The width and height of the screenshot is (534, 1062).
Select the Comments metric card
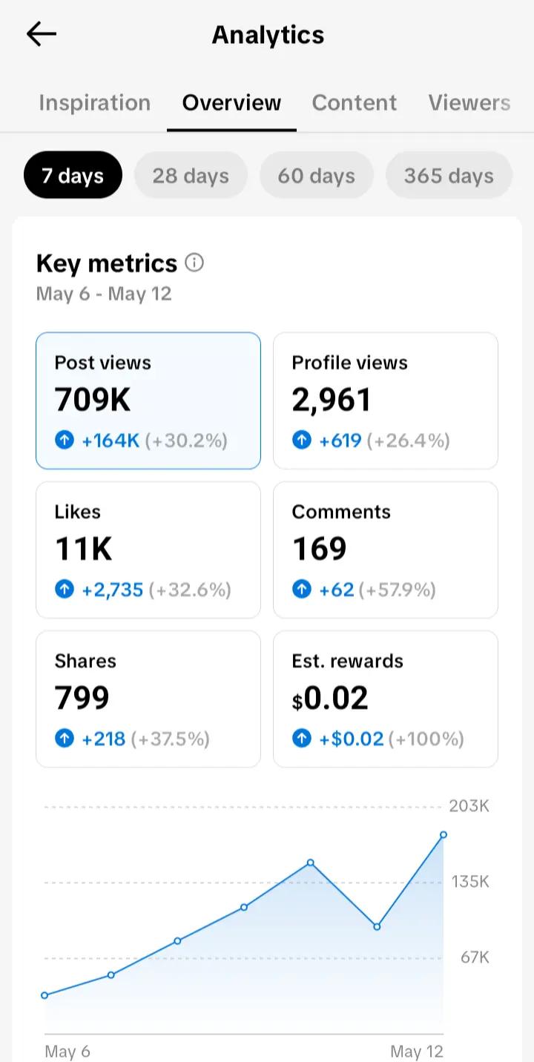click(386, 550)
